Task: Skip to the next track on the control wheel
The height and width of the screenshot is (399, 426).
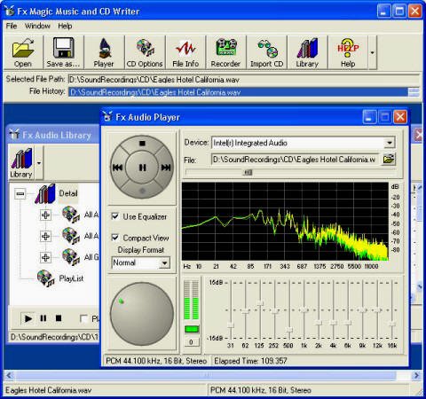Action: [166, 168]
